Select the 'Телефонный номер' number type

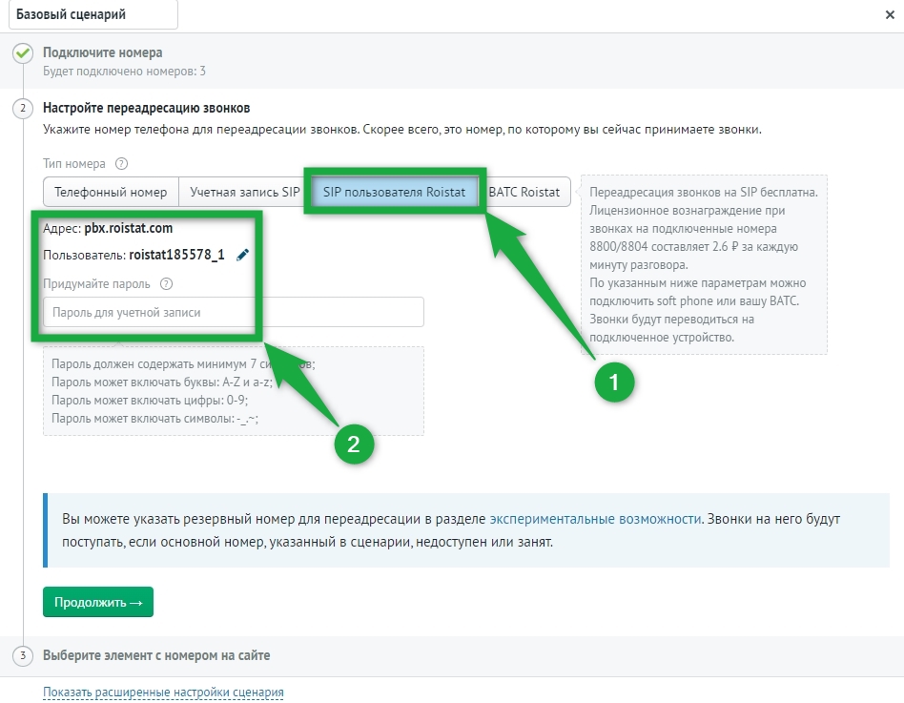click(111, 192)
